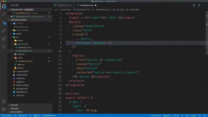Screen dimensions: 208x117
Task: Click the vue BaseSelect.vue status item
Action: pos(45,116)
